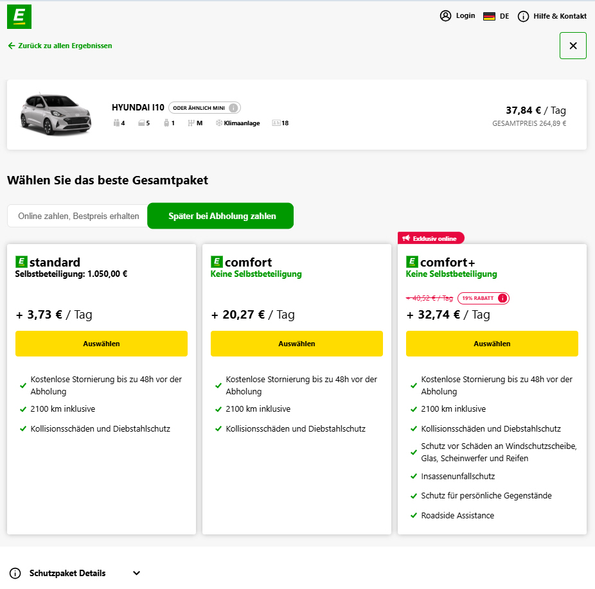This screenshot has width=595, height=589.
Task: Go back via Zurück zu allen Ergebnissen
Action: [60, 46]
